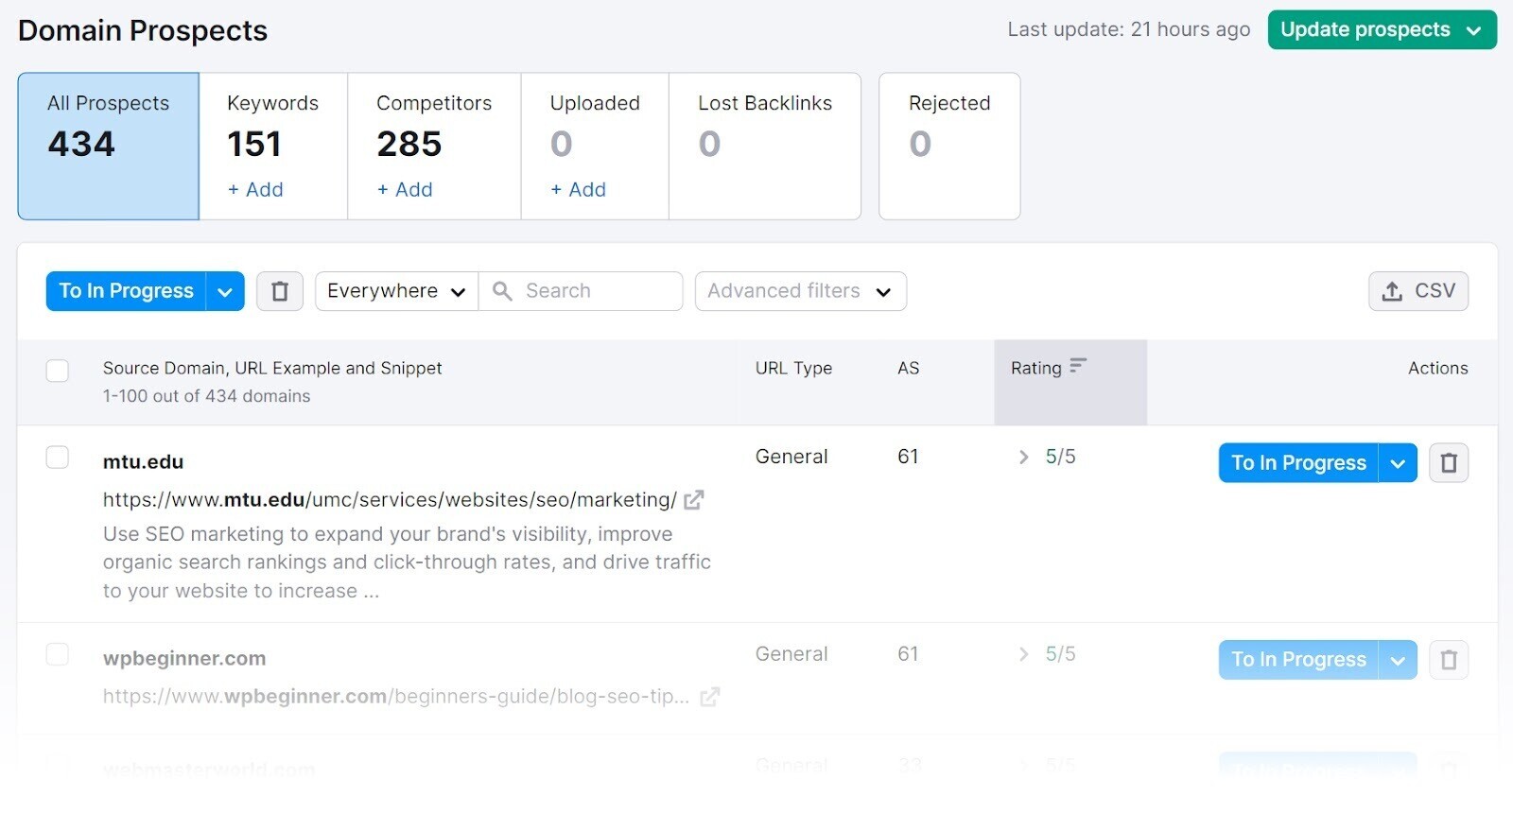Screen dimensions: 1513x813
Task: Open mtu.edu URL external link icon
Action: (694, 500)
